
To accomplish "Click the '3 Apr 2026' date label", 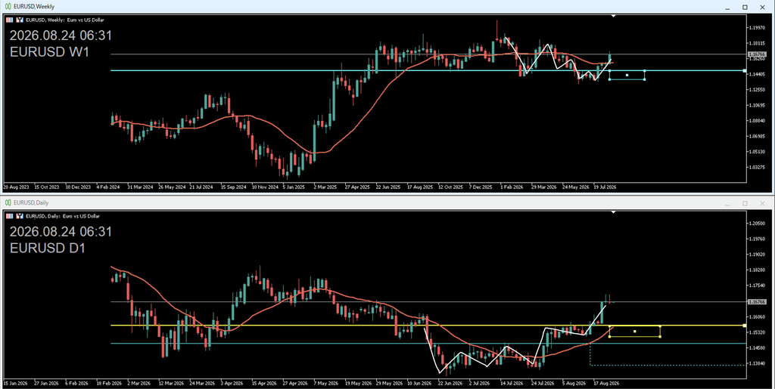I will pyautogui.click(x=232, y=383).
